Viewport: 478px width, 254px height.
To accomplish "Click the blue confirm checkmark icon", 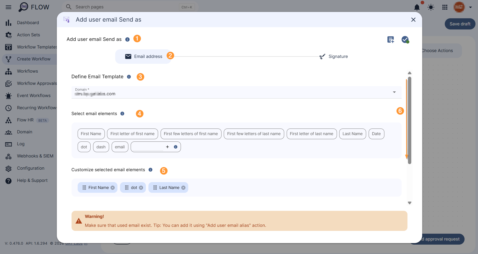I will point(405,40).
